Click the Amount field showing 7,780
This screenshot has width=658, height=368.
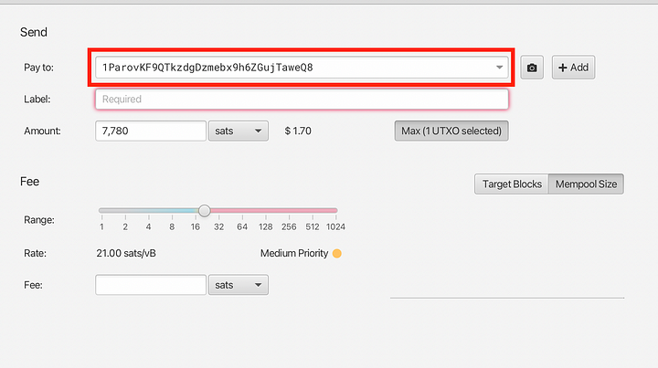pos(151,131)
